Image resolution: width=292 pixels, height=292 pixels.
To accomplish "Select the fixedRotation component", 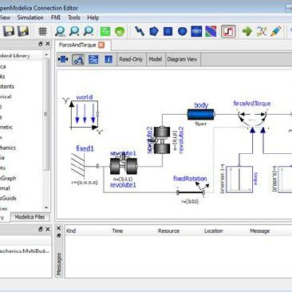I will (x=191, y=192).
